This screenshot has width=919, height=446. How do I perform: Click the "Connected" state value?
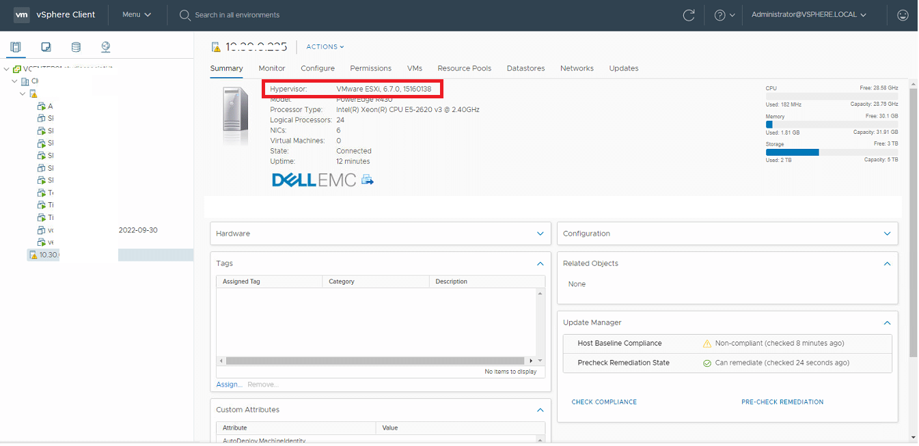tap(354, 151)
